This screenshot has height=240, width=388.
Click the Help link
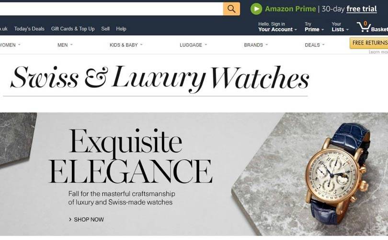click(x=121, y=29)
